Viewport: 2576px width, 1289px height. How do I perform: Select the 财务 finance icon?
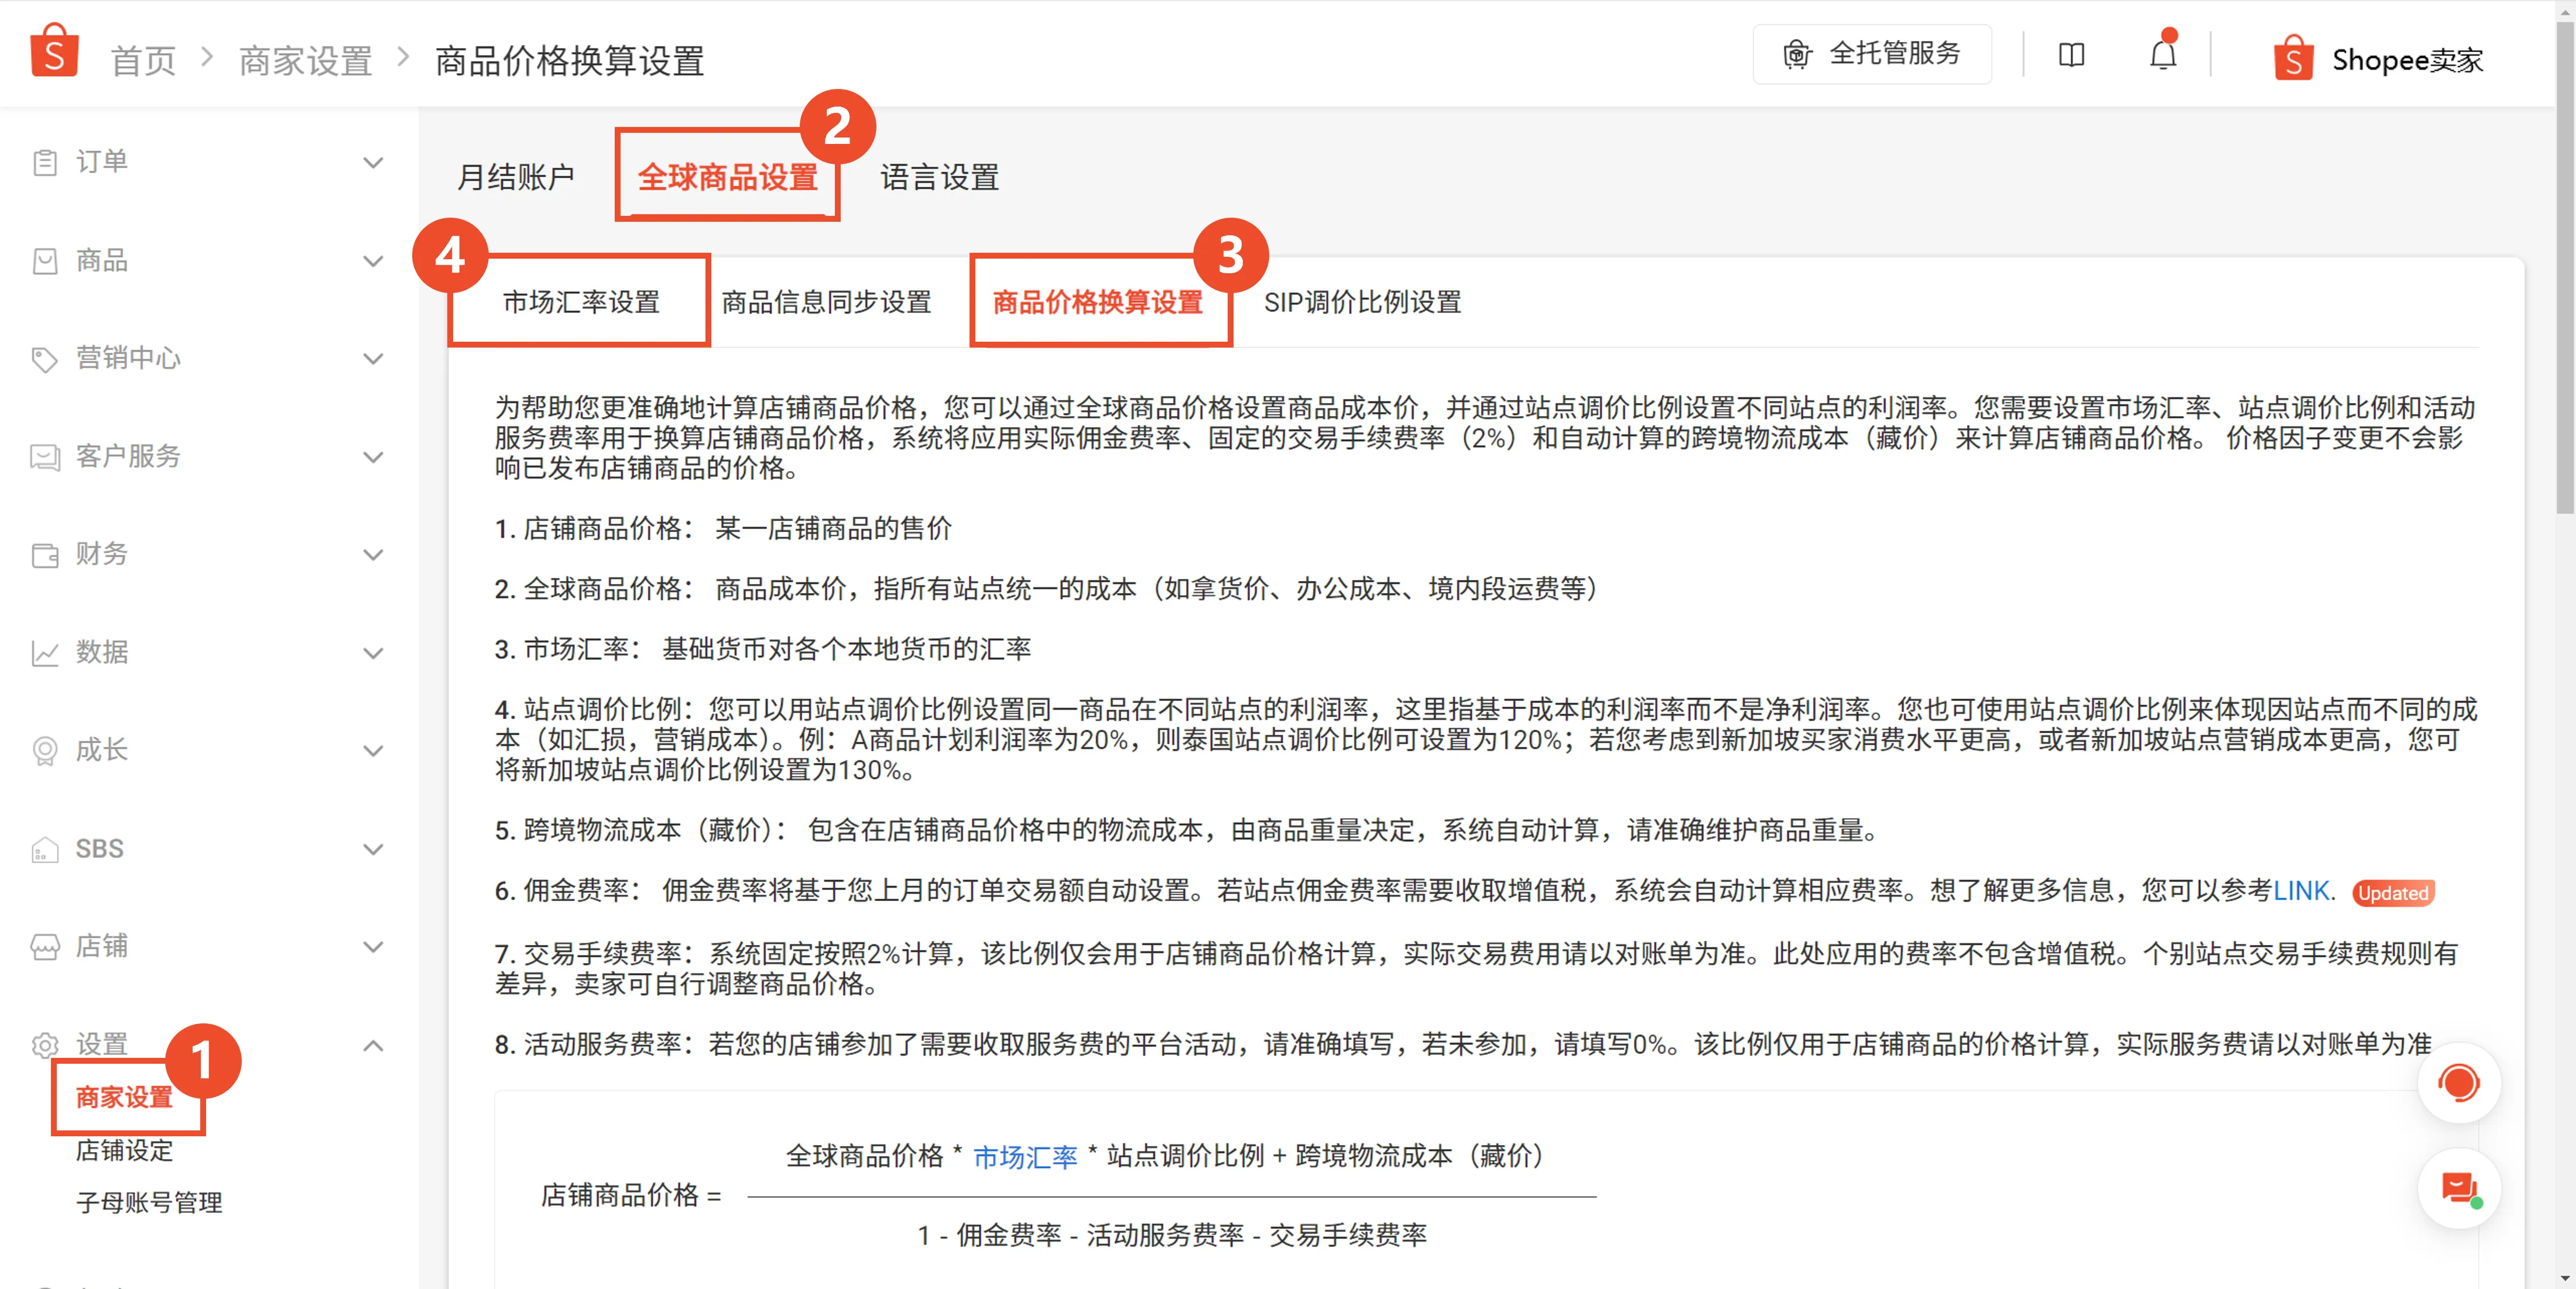[x=45, y=555]
